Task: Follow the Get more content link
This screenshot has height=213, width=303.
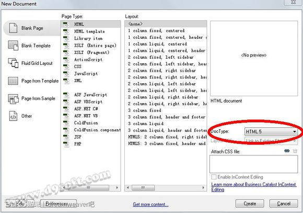Action: click(150, 204)
